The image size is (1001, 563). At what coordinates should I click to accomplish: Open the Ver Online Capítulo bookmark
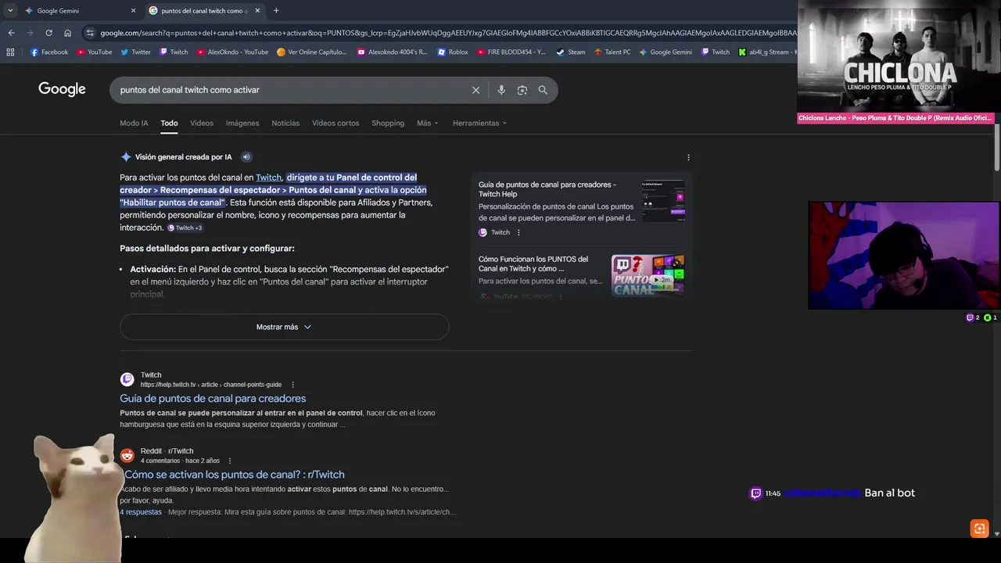tap(311, 52)
